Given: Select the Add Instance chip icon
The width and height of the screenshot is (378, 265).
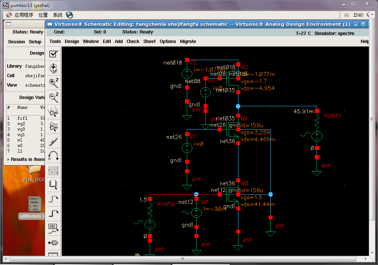Looking at the screenshot, I should click(53, 185).
